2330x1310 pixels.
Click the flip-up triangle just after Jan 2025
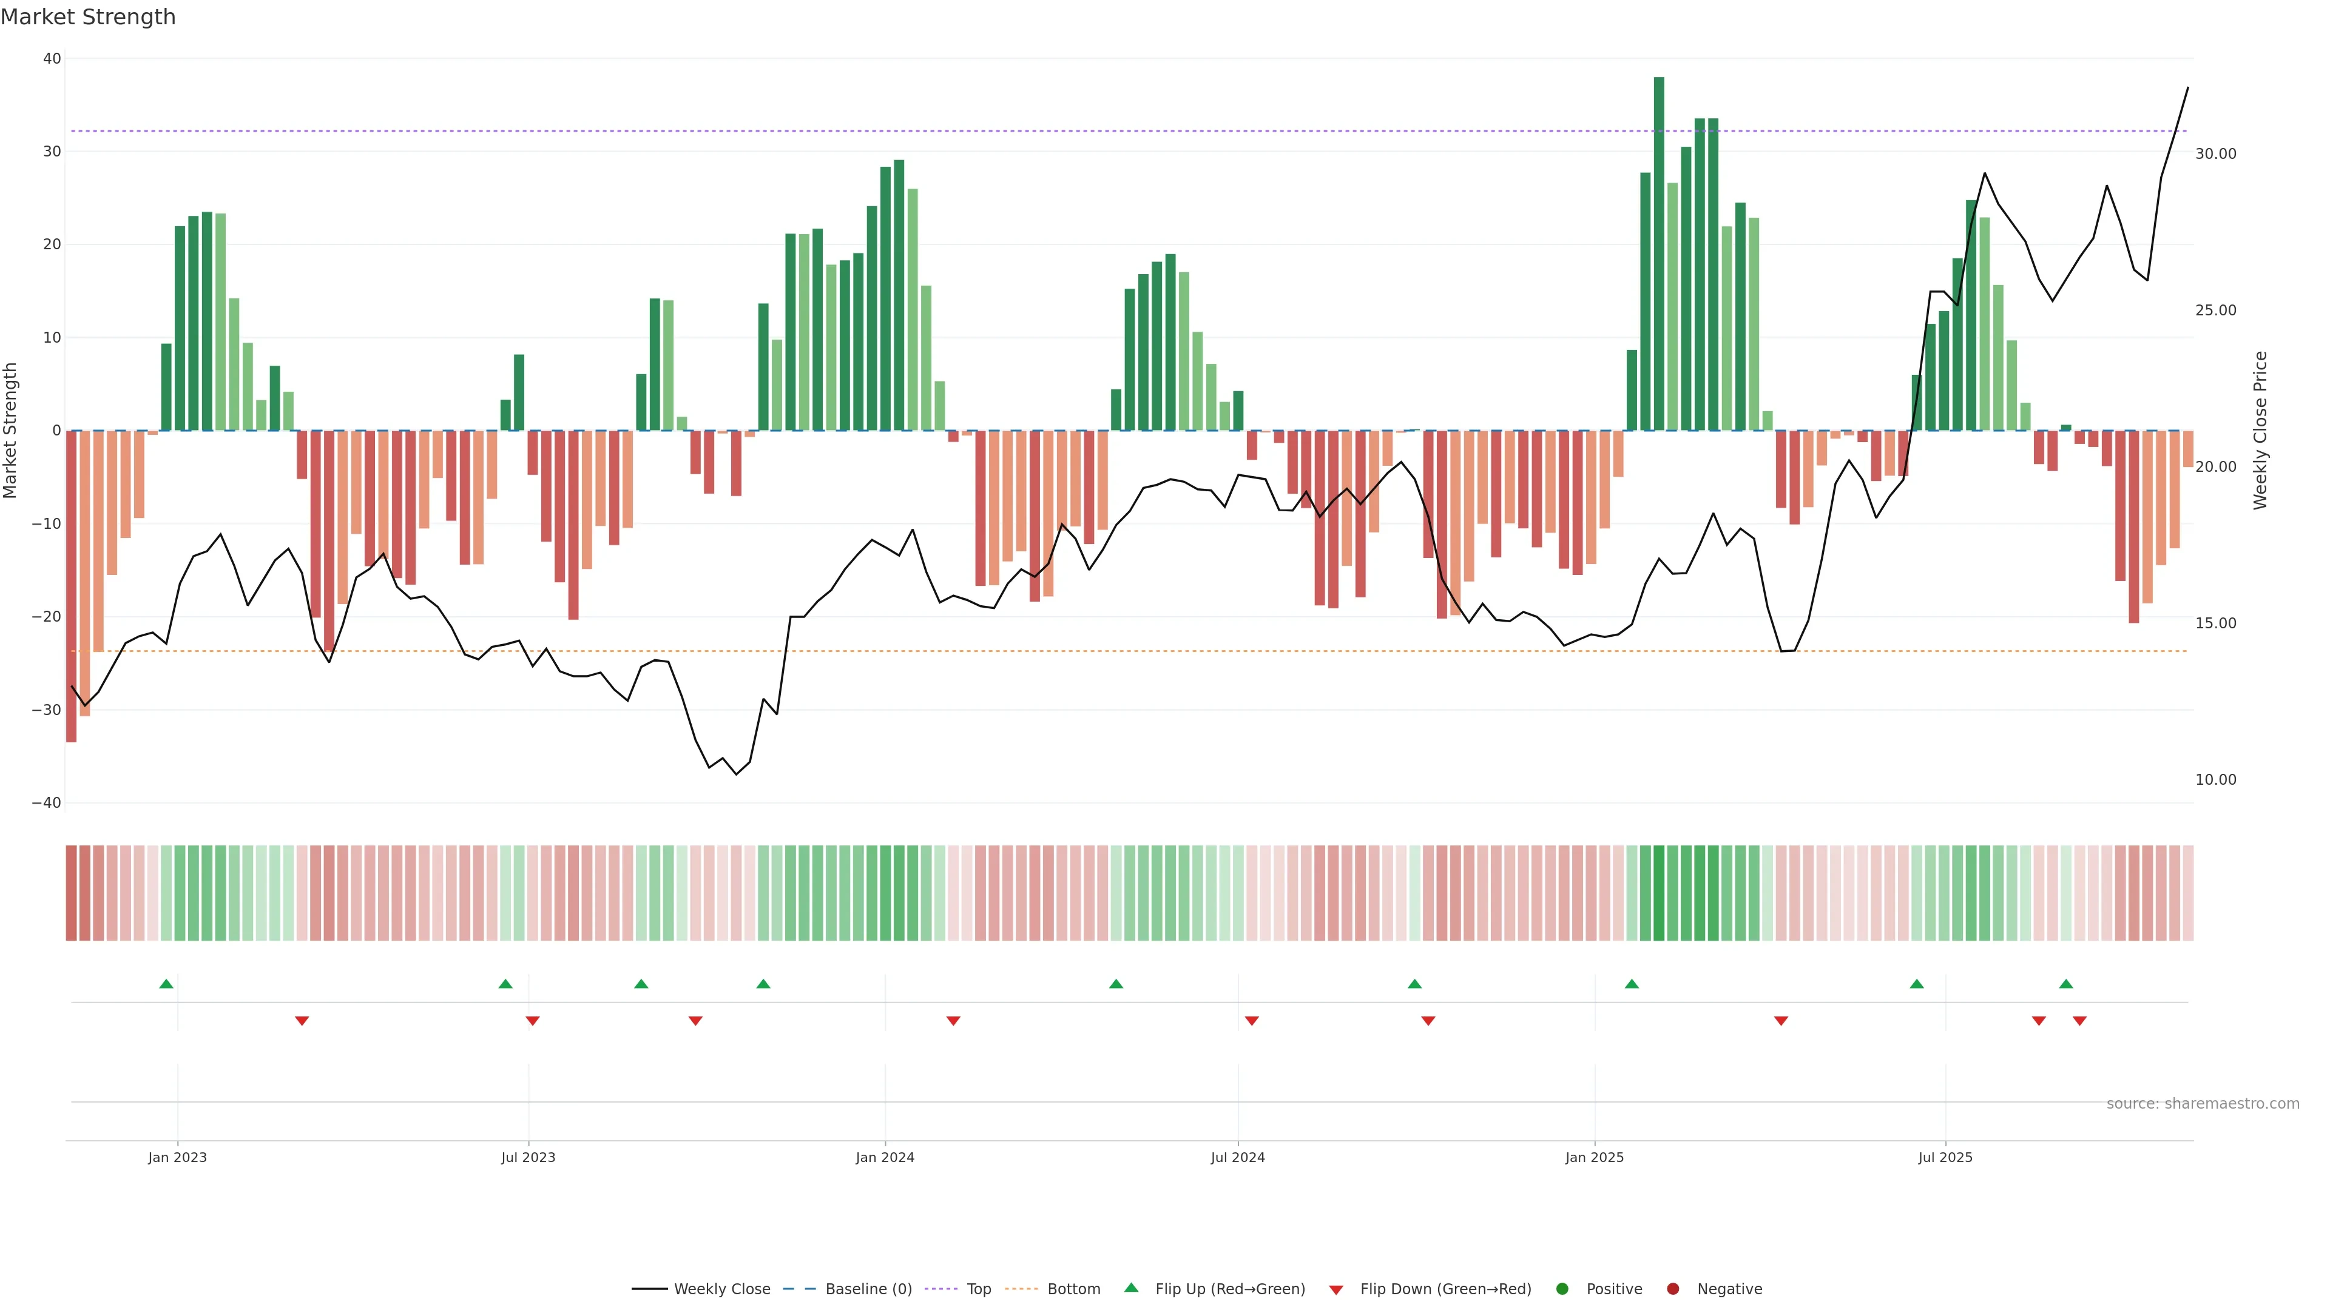1632,984
